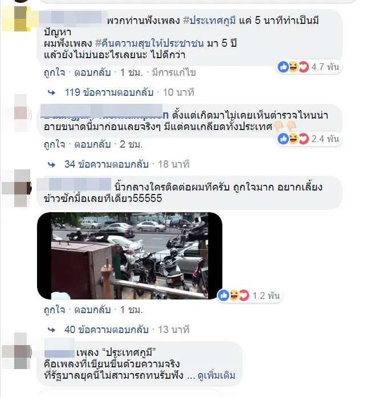Open reactions on the 2.4 พัน comment
This screenshot has height=397, width=366.
tap(308, 139)
